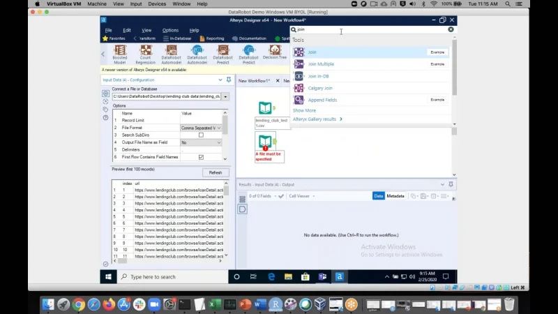Open the Help menu in Alteryx
Screen dimensions: 558x314
[195, 30]
